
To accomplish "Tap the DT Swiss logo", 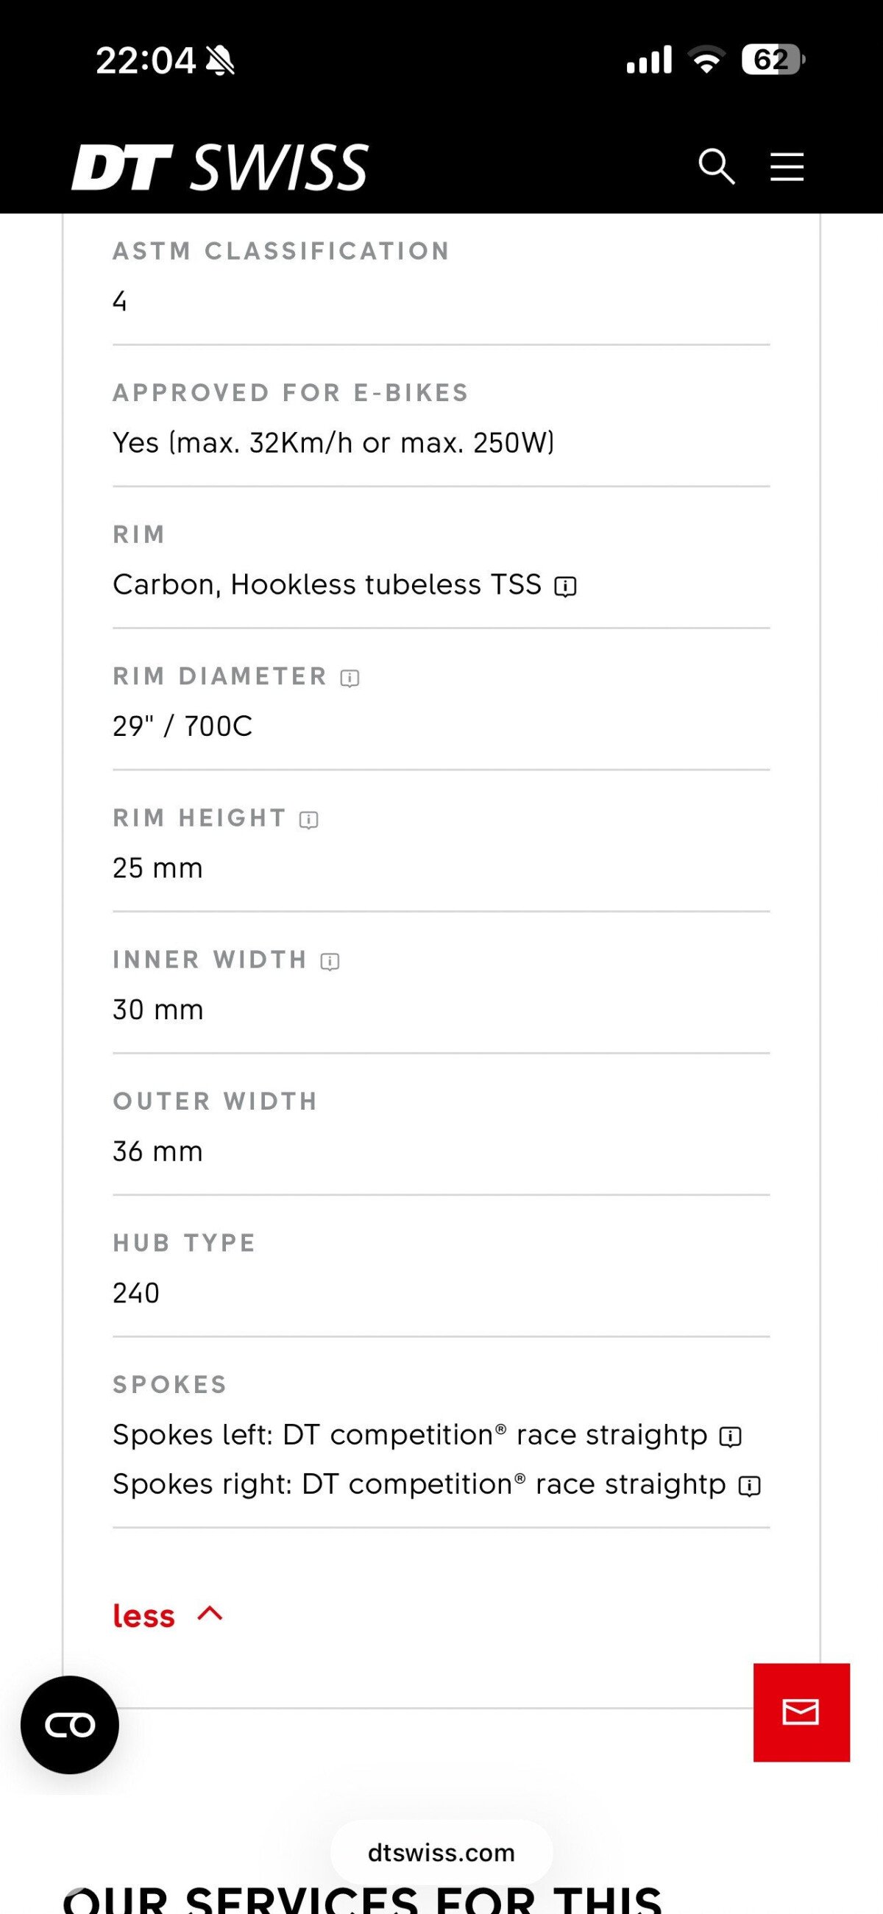I will pyautogui.click(x=220, y=167).
